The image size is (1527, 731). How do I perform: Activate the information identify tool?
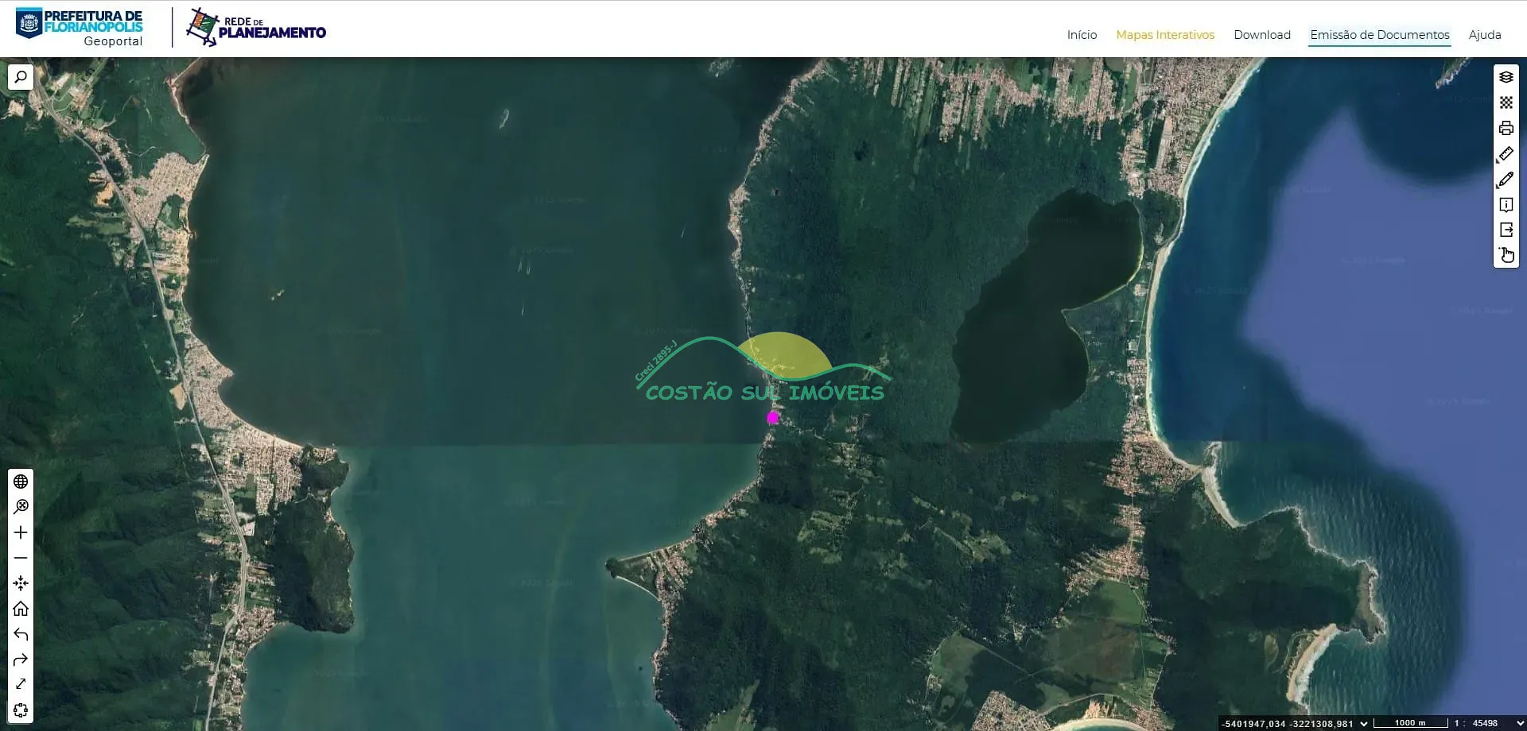1506,205
